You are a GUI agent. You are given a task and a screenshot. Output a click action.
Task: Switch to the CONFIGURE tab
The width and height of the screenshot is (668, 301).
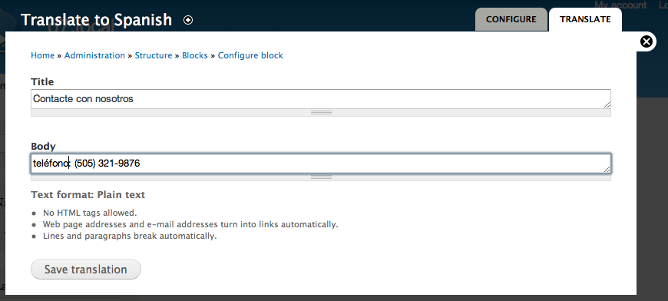pyautogui.click(x=511, y=19)
